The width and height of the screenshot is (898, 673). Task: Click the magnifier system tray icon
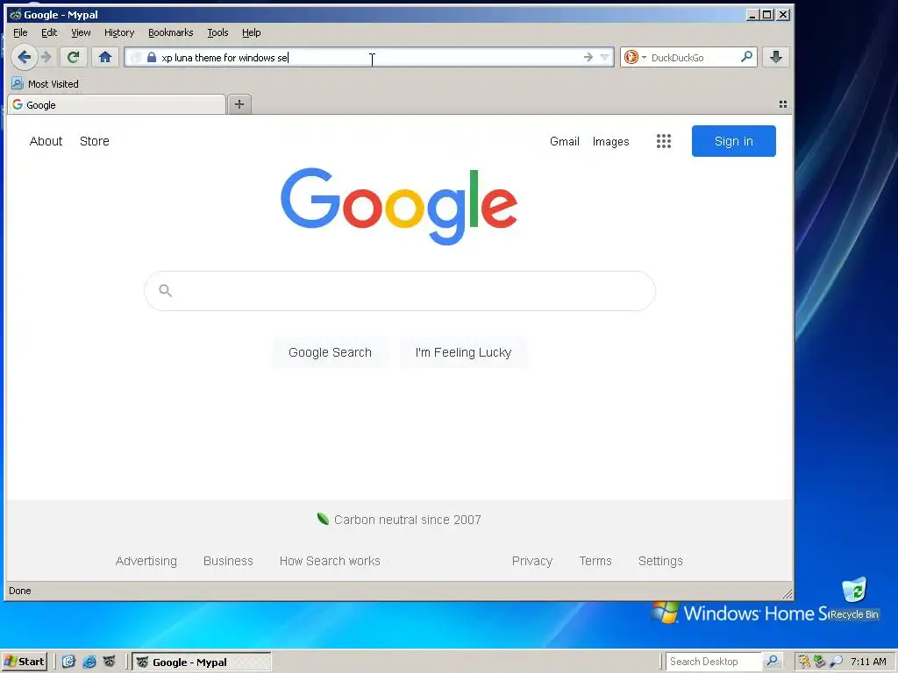pyautogui.click(x=836, y=662)
